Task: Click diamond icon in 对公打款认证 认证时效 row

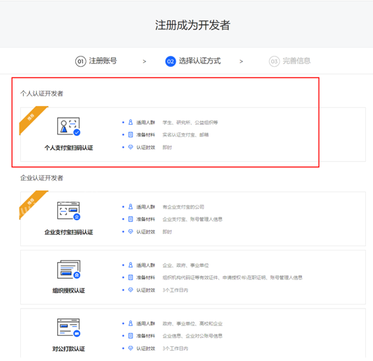Action: (130, 348)
